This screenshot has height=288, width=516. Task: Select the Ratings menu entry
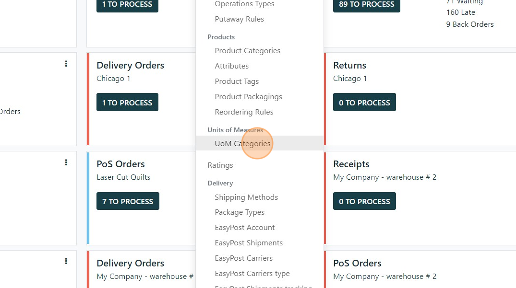point(220,165)
